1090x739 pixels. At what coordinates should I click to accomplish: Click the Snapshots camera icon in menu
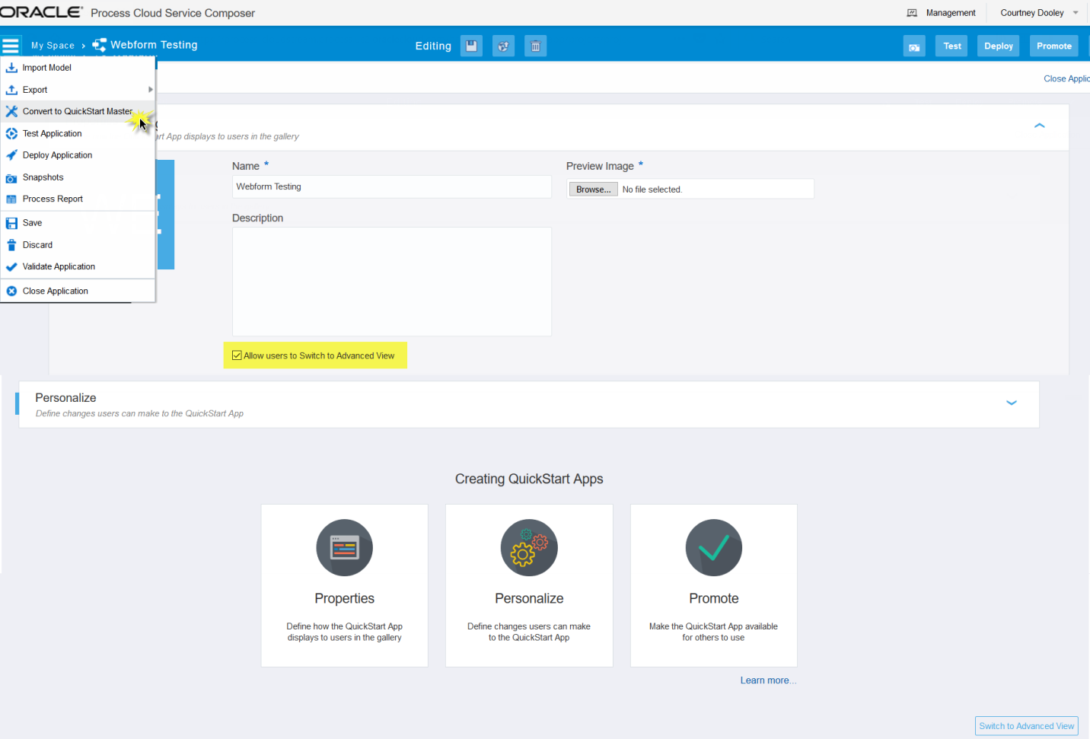(x=11, y=178)
